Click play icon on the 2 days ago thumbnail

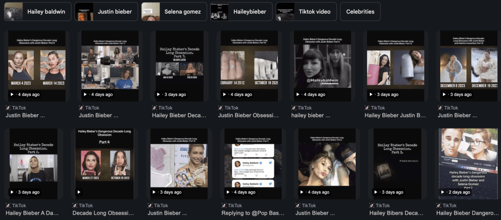pyautogui.click(x=443, y=192)
